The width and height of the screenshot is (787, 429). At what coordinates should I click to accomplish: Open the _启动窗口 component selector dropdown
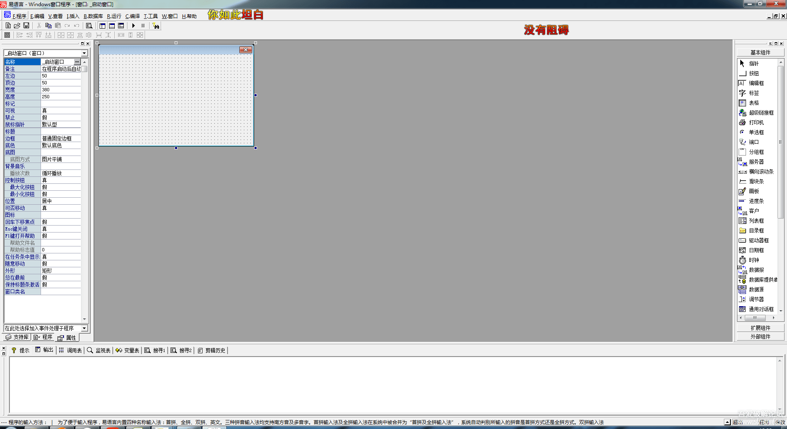(84, 53)
